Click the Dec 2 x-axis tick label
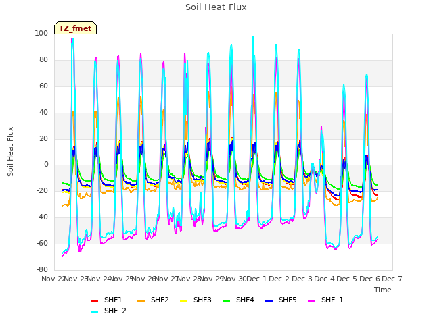Image resolution: width=433 pixels, height=324 pixels. click(279, 279)
